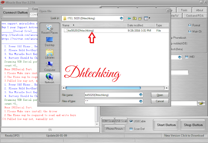Screen dimensions: 208x143
Task: Click the Miracle Box title bar logo
Action: pos(3,2)
